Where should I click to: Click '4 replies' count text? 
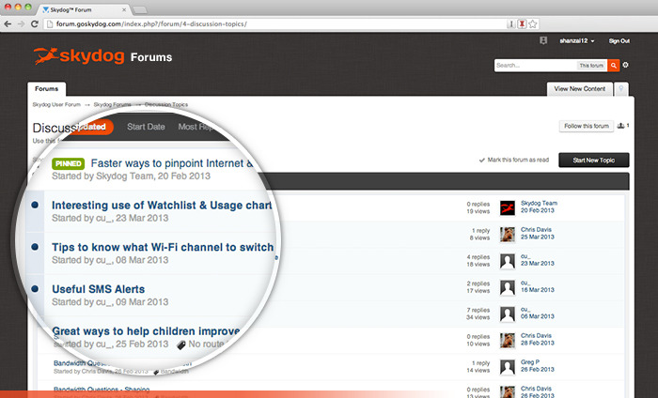point(478,257)
